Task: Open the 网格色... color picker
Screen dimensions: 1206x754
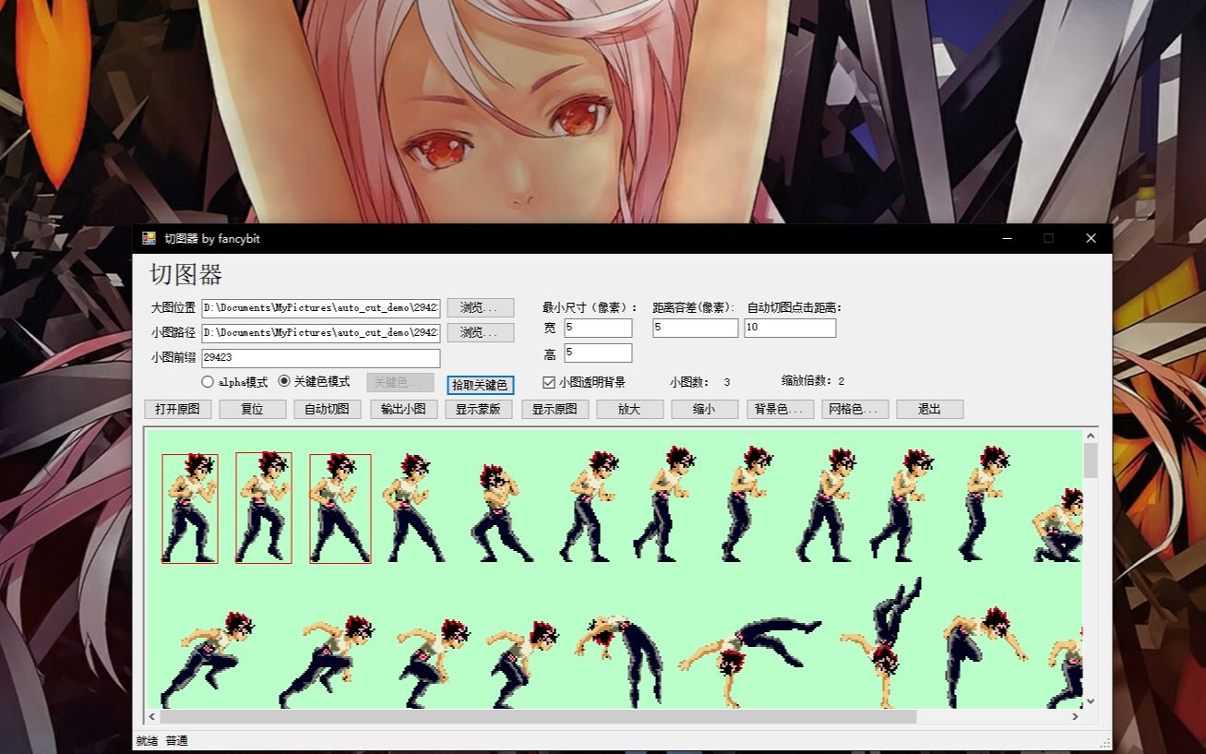Action: tap(855, 409)
